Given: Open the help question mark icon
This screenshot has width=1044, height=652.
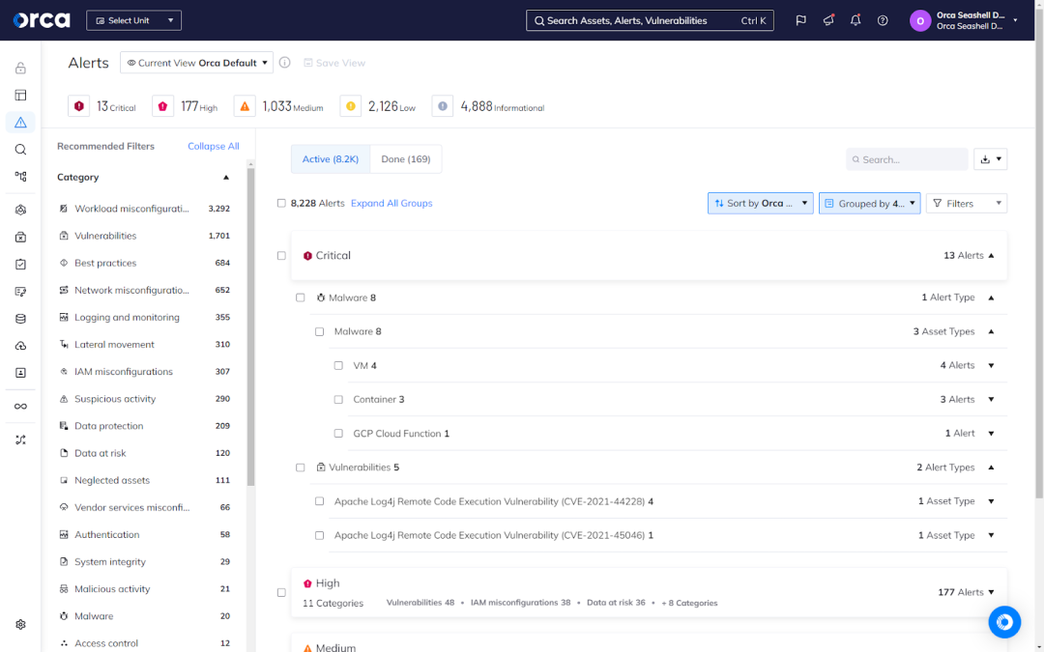Looking at the screenshot, I should 883,20.
